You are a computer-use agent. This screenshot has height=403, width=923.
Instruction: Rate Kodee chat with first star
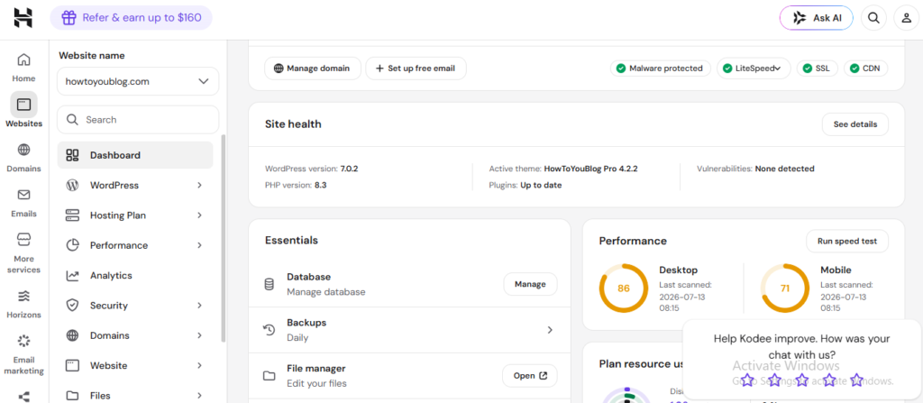point(747,380)
